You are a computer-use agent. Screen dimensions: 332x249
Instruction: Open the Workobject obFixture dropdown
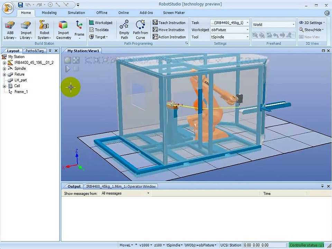click(230, 30)
